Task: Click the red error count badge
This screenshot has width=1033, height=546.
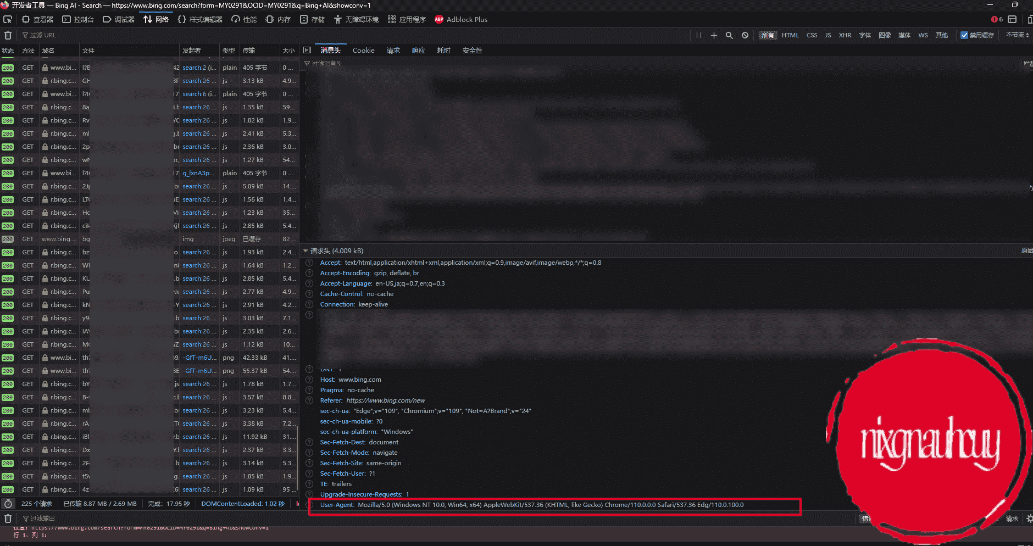Action: click(997, 19)
